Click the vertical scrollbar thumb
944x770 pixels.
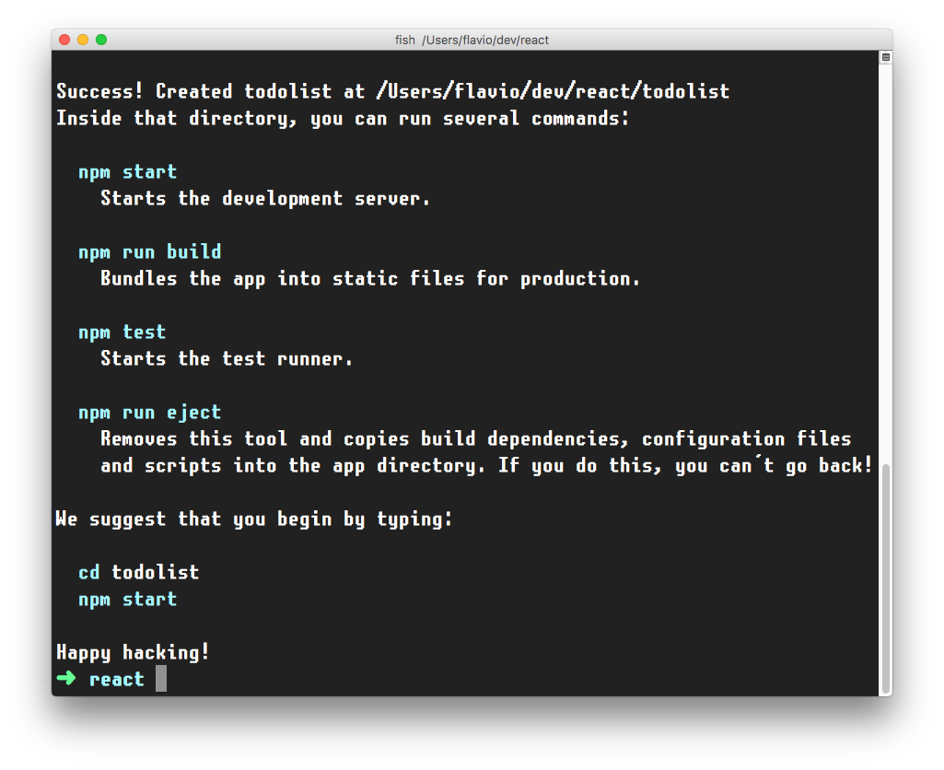886,577
